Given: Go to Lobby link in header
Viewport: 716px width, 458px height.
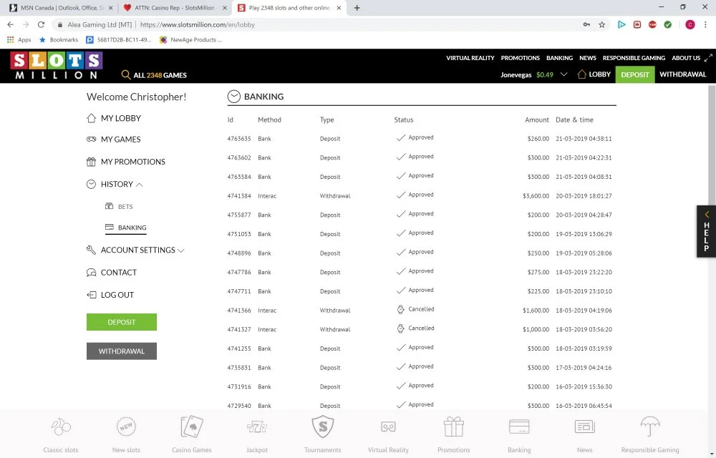Looking at the screenshot, I should click(599, 74).
